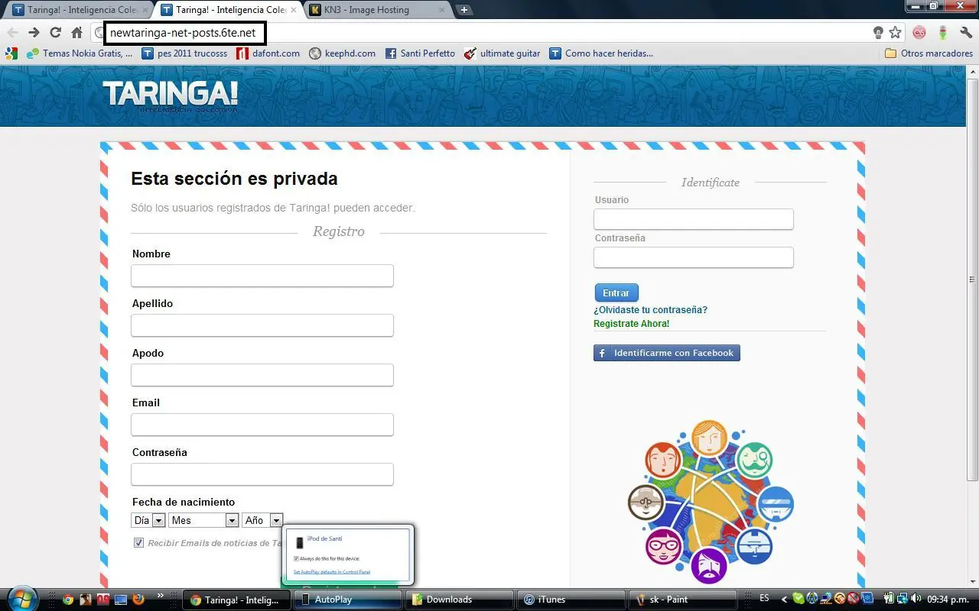Click the network icon in system tray
This screenshot has width=979, height=611.
click(x=903, y=600)
